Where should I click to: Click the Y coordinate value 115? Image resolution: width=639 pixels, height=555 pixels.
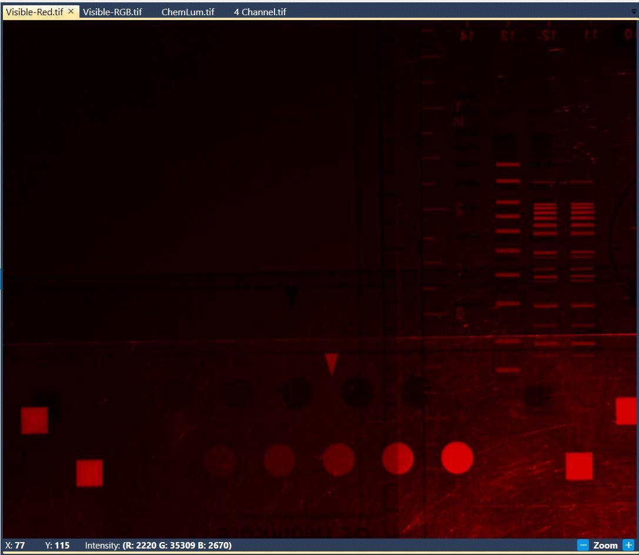coord(62,545)
